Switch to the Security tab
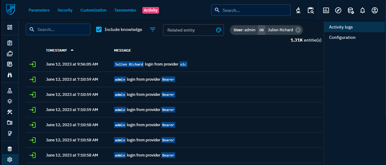Screen dimensions: 386x165 65,10
